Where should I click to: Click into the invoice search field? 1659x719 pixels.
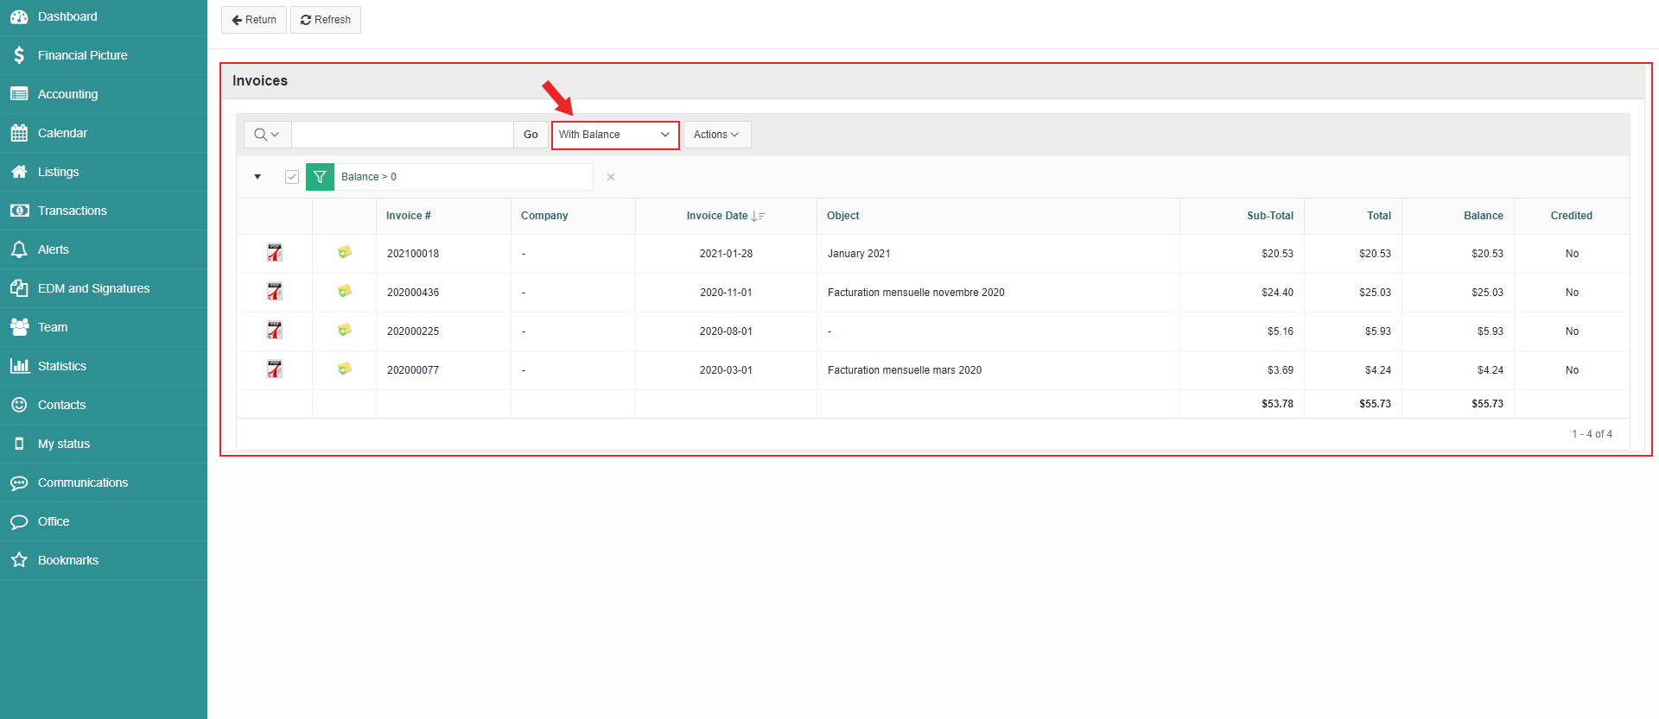[x=403, y=135]
